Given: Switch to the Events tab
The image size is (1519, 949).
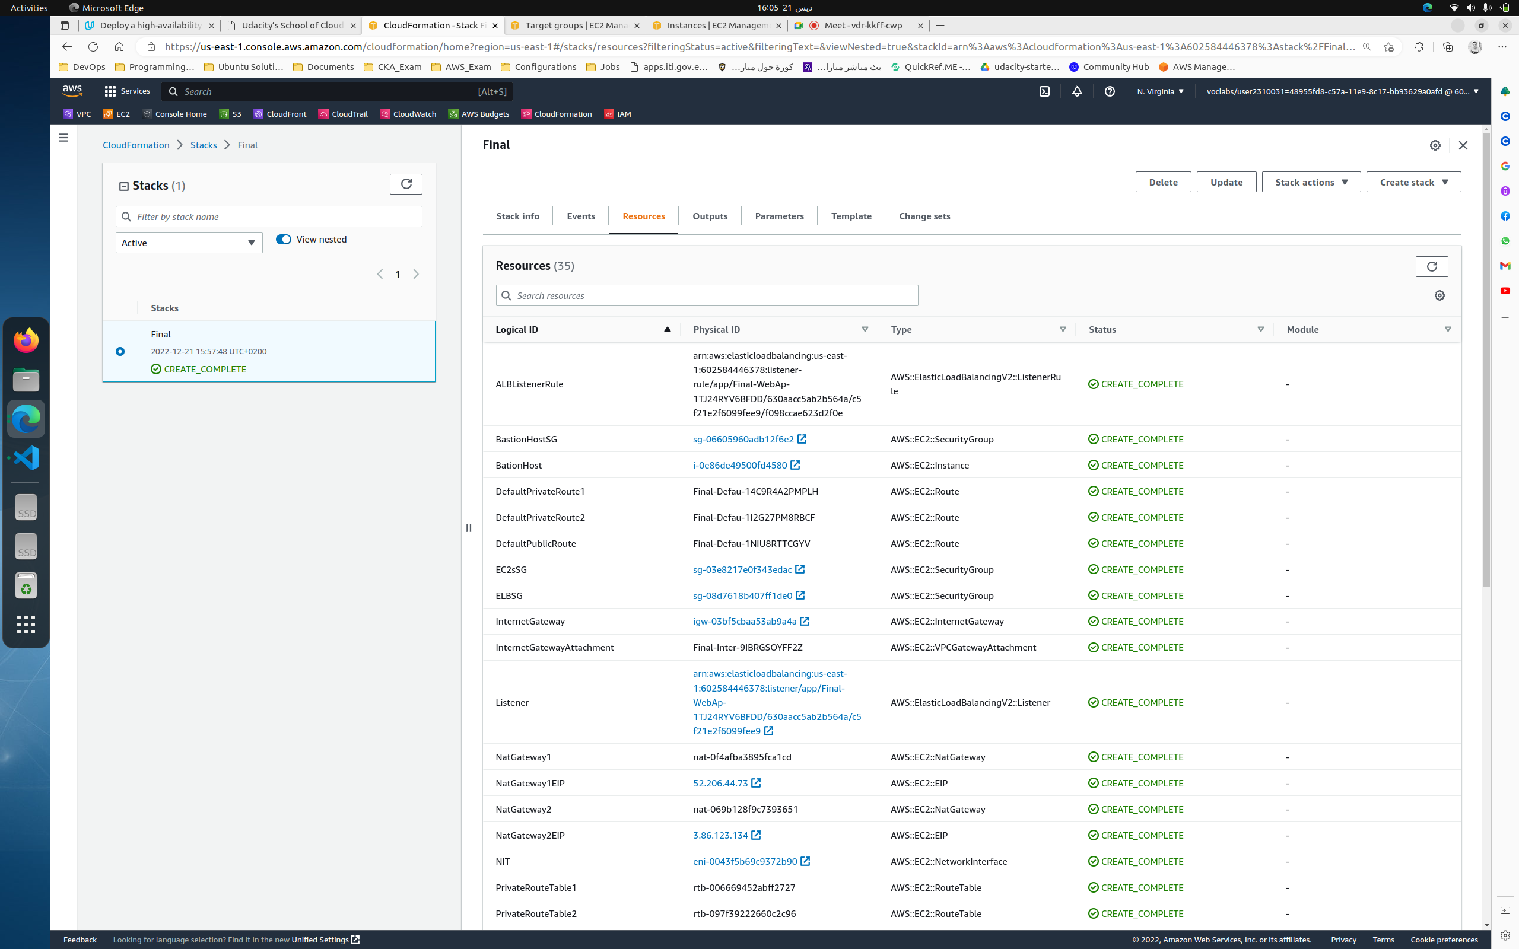Looking at the screenshot, I should click(x=580, y=216).
